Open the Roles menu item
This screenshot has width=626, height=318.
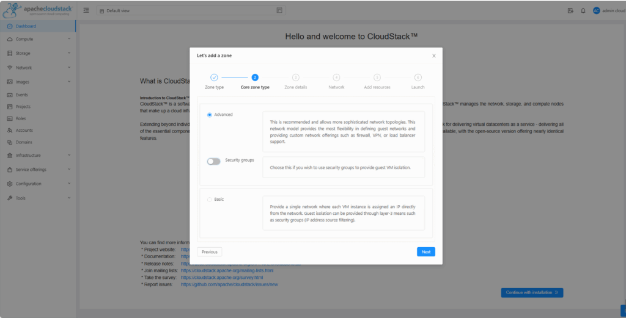click(38, 118)
